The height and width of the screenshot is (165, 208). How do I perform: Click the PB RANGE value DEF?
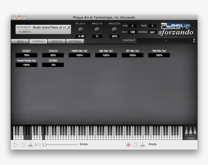point(152,32)
